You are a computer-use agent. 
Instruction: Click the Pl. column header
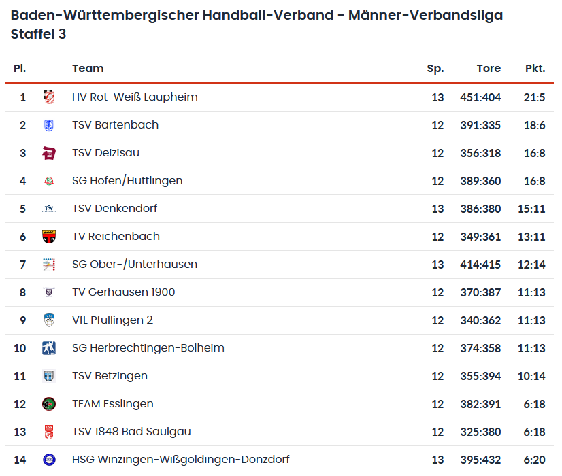[x=20, y=69]
